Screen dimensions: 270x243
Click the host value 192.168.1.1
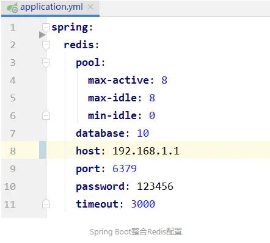pyautogui.click(x=146, y=151)
